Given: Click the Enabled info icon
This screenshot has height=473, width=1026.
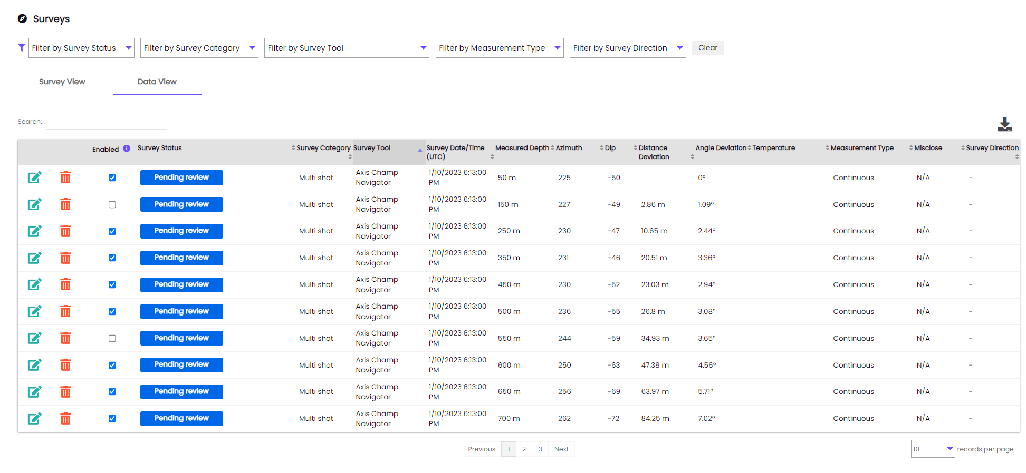Looking at the screenshot, I should pos(127,149).
